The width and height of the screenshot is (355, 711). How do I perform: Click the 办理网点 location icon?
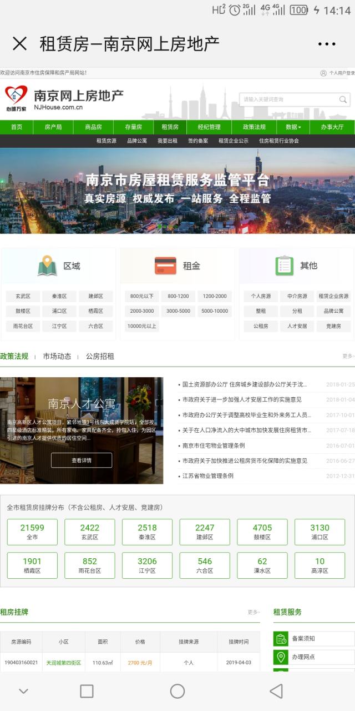281,657
